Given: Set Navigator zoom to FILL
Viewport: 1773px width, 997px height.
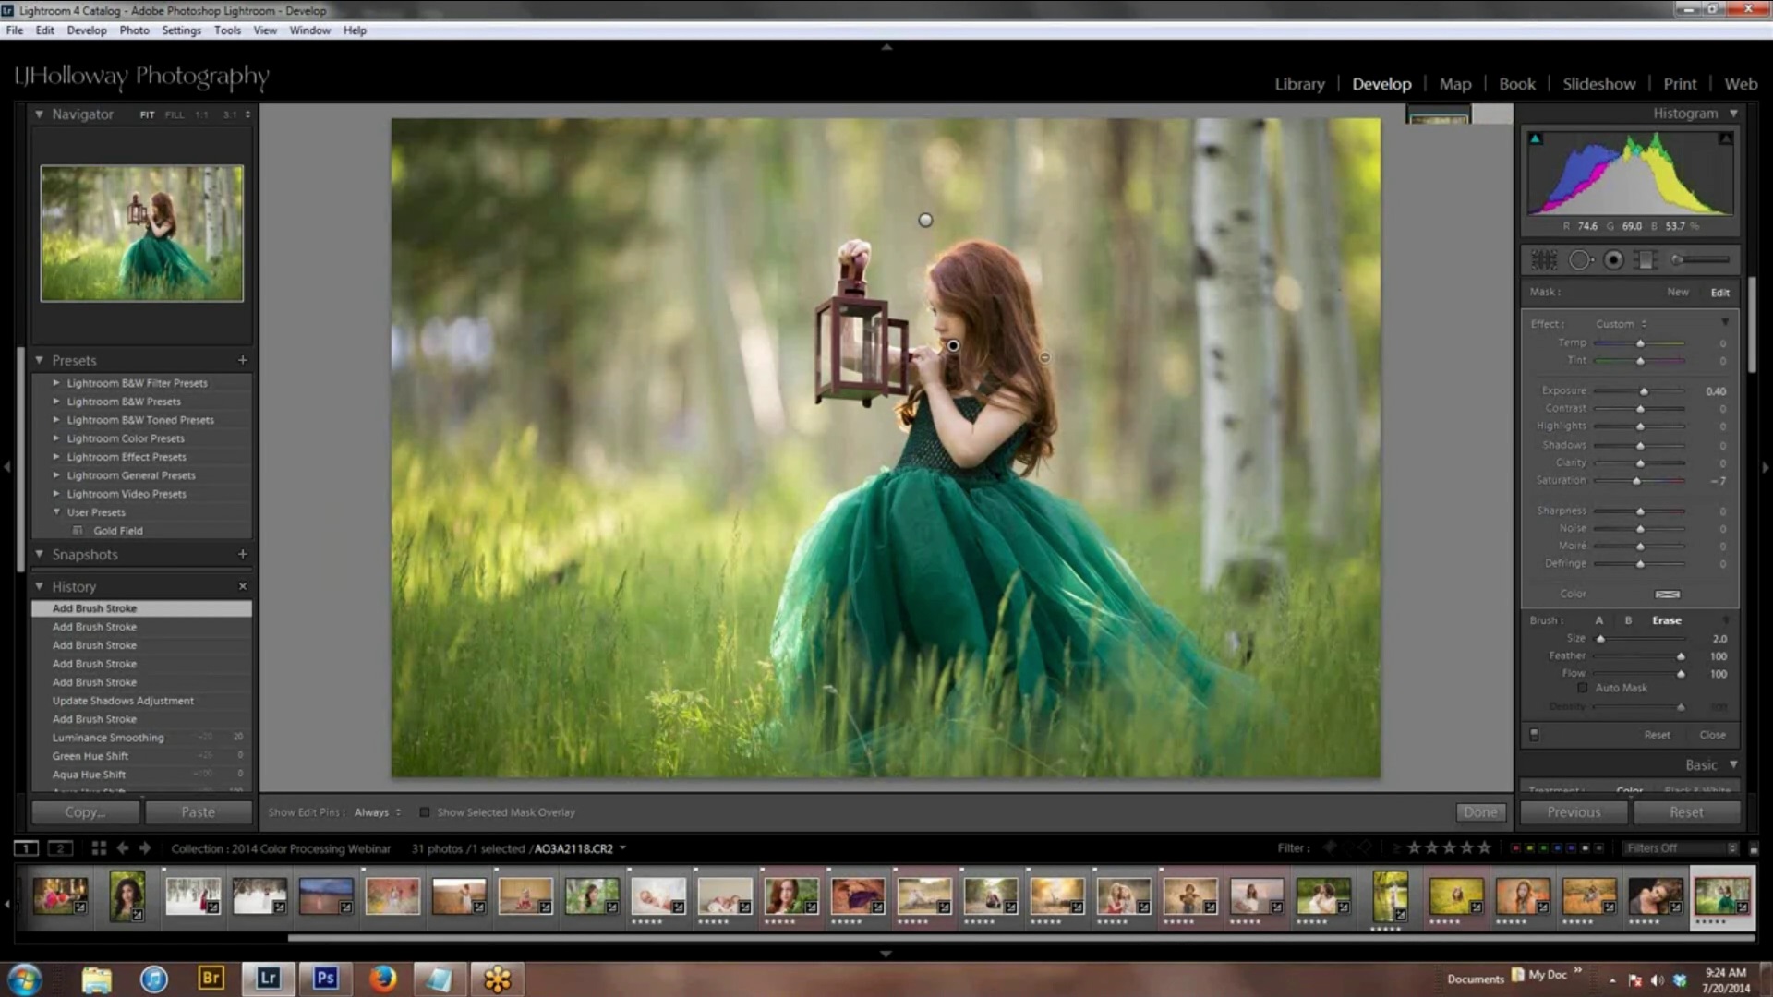Looking at the screenshot, I should point(175,114).
